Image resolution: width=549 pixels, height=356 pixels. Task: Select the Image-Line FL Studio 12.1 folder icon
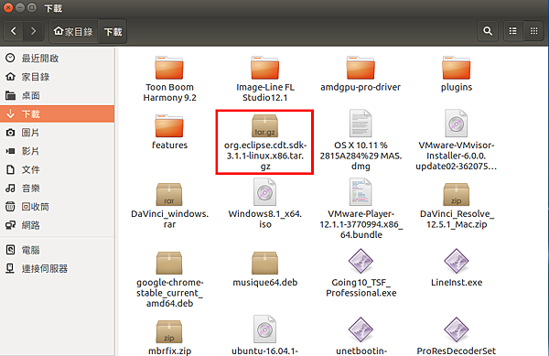click(x=265, y=67)
